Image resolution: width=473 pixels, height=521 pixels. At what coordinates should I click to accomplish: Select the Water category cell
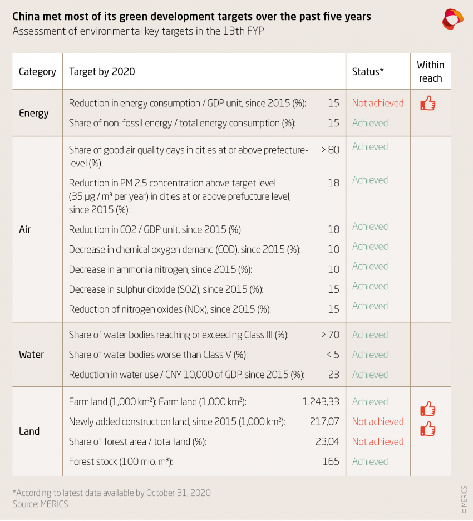(31, 355)
